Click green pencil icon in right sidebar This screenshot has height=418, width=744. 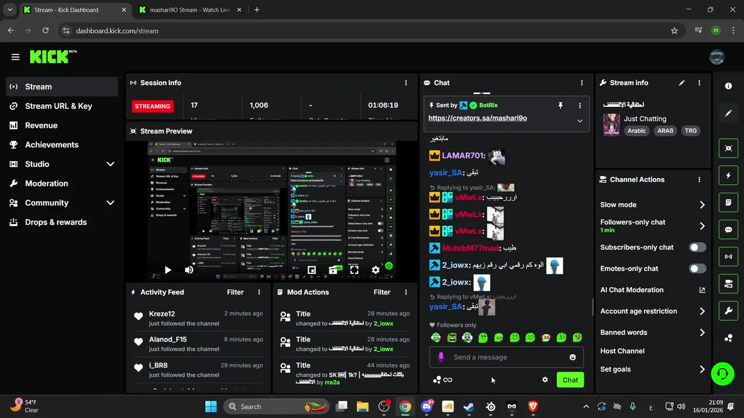click(x=728, y=113)
